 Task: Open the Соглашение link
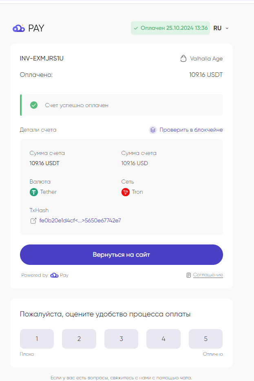(208, 275)
